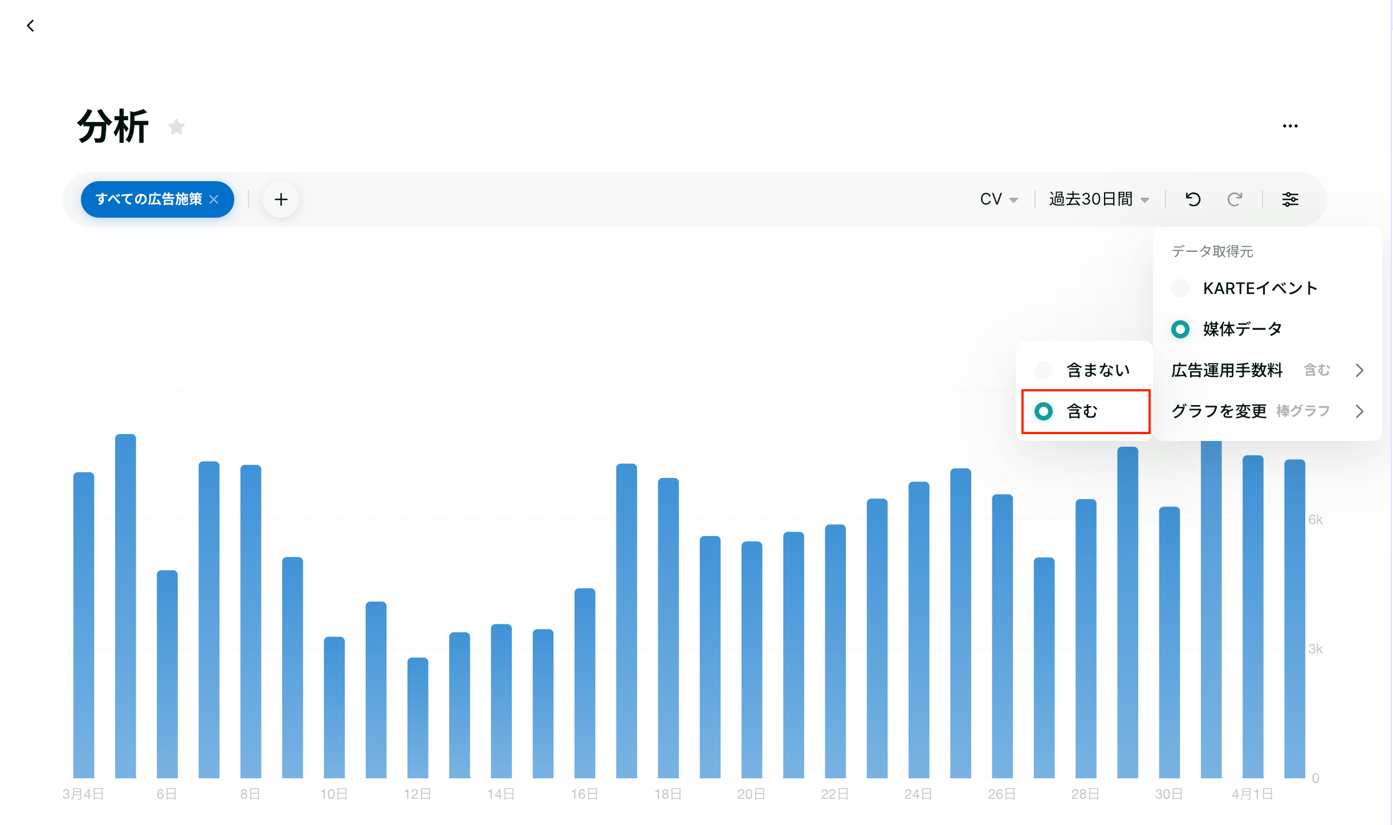The image size is (1393, 825).
Task: Toggle the settings sliders icon
Action: pyautogui.click(x=1290, y=199)
